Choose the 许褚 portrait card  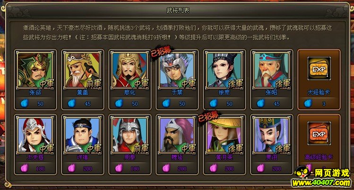pos(82,135)
